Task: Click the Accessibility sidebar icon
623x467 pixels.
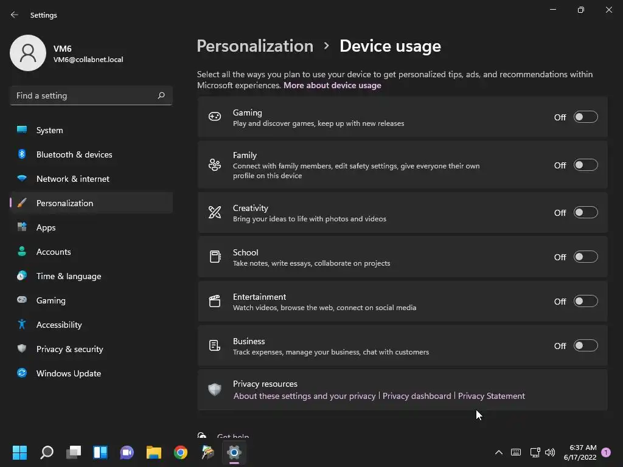Action: (22, 325)
